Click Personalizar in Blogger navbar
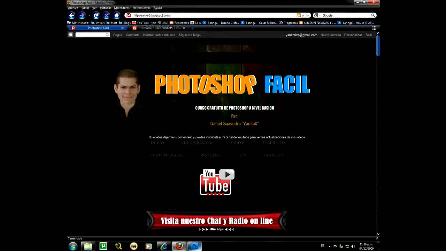The width and height of the screenshot is (446, 251). (x=353, y=35)
